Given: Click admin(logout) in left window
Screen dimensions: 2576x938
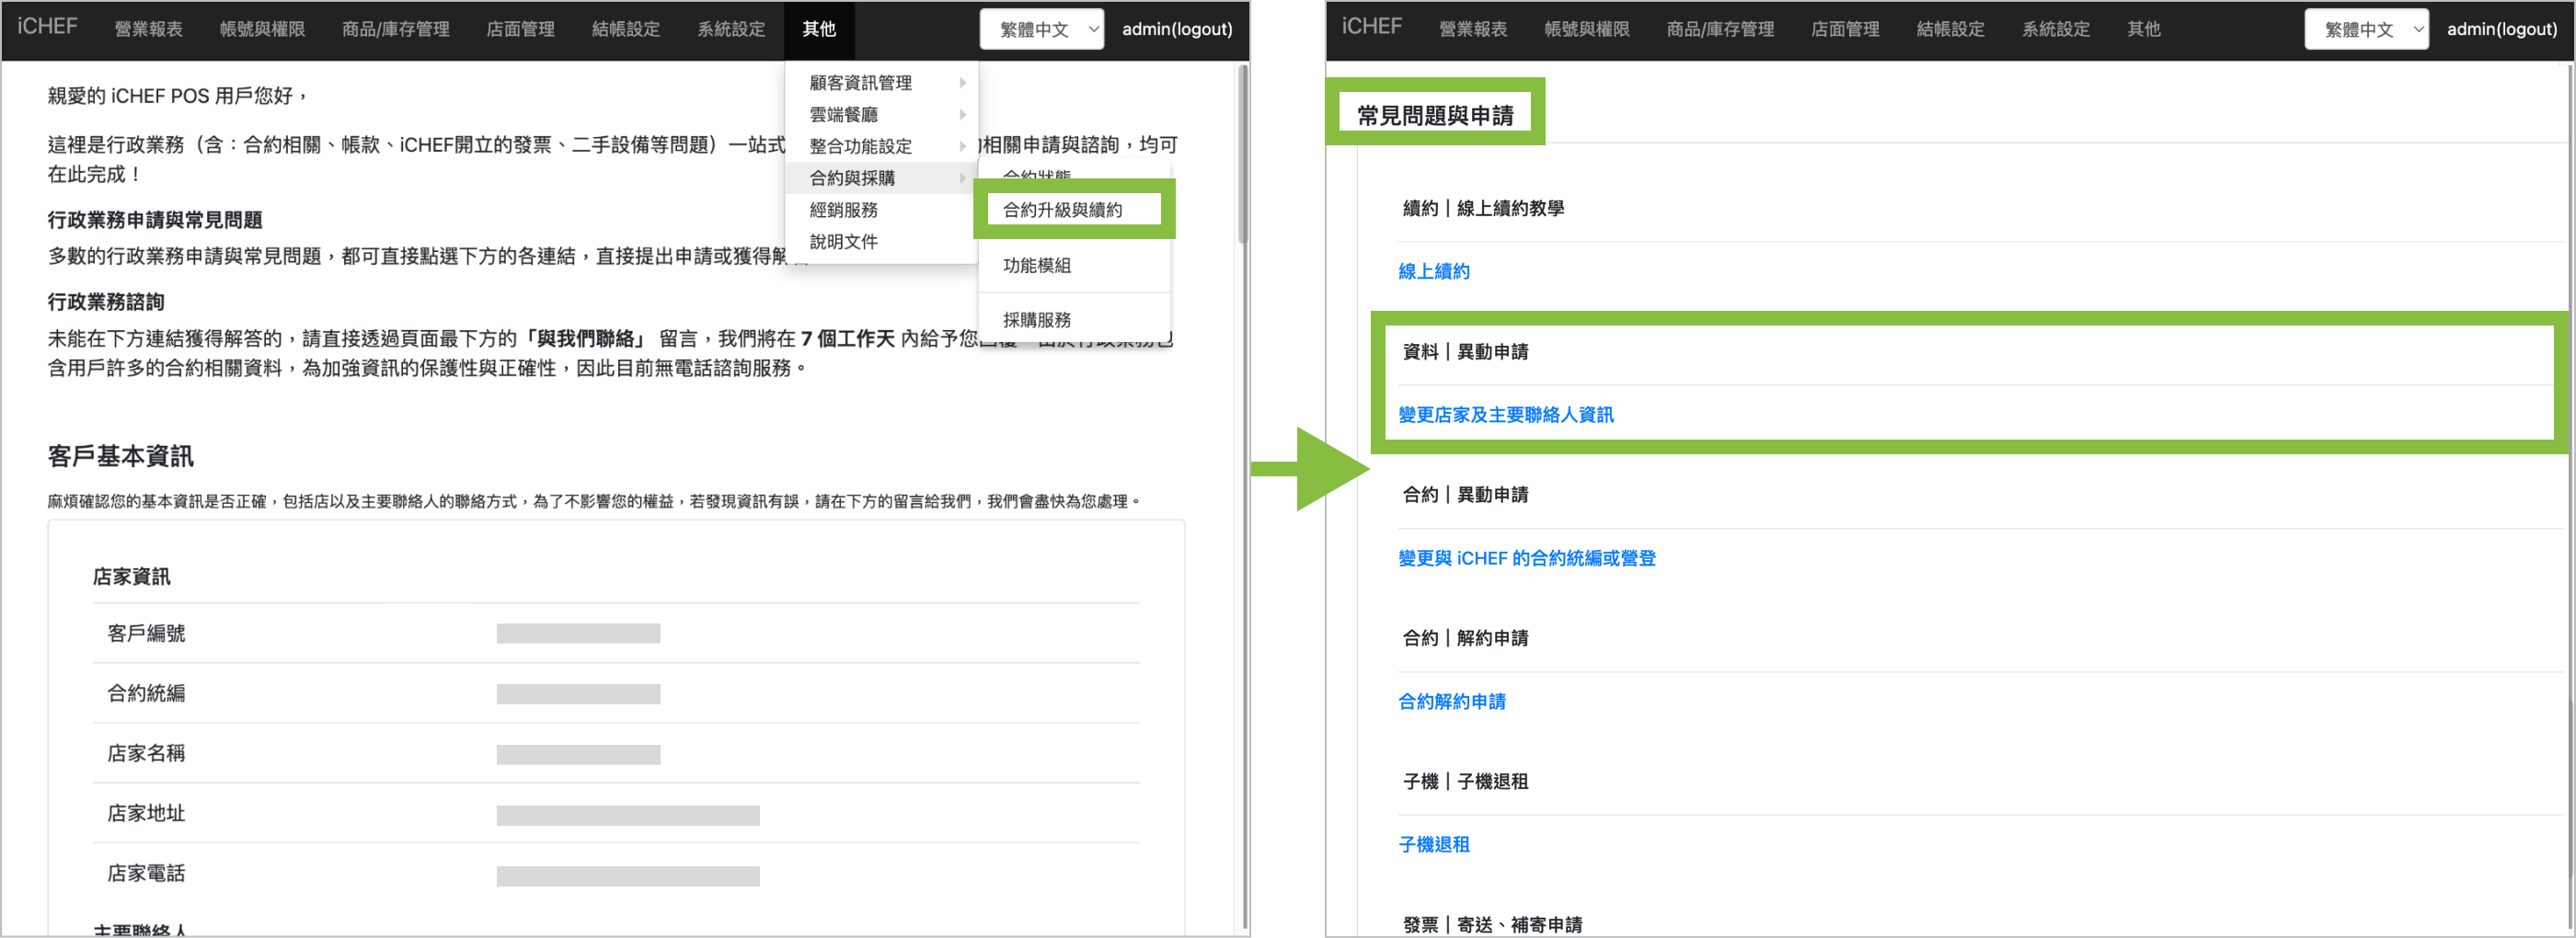Looking at the screenshot, I should tap(1176, 29).
